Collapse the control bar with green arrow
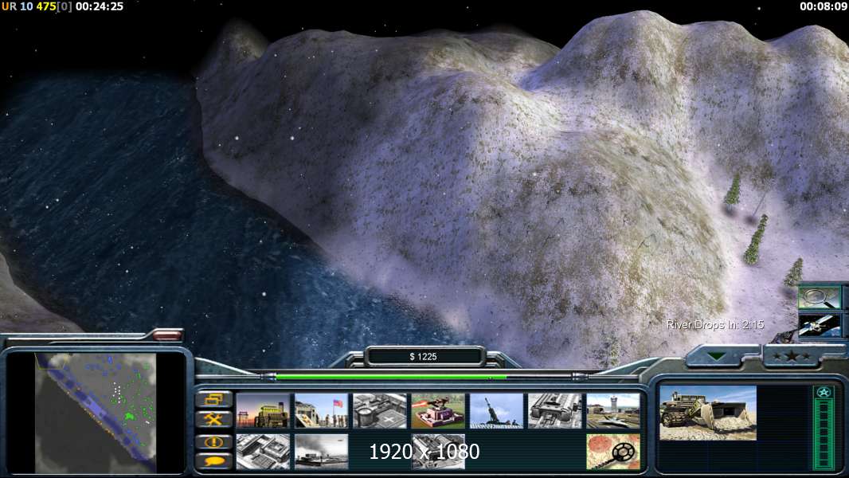Image resolution: width=849 pixels, height=478 pixels. tap(716, 356)
